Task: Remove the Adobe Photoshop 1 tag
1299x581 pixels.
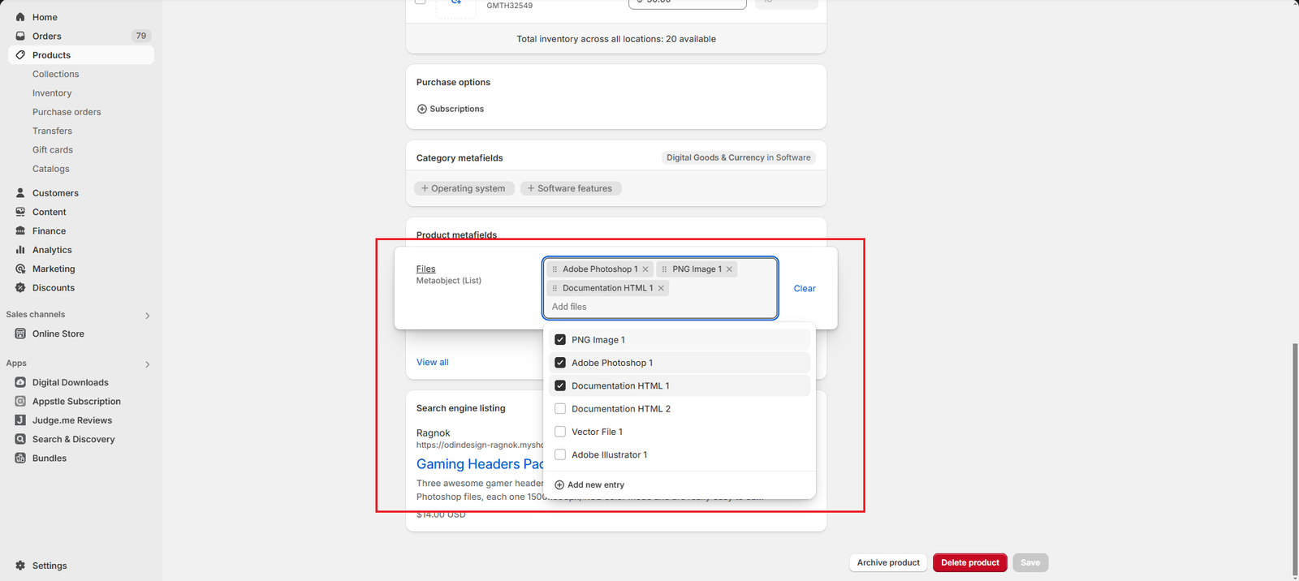Action: [645, 269]
